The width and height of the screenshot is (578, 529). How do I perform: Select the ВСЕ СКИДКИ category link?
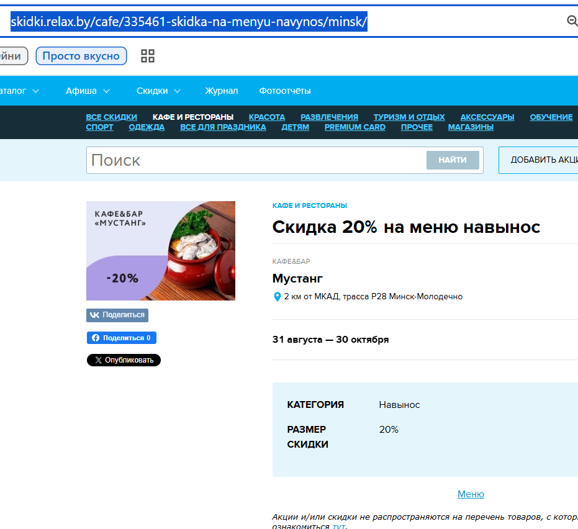click(x=111, y=117)
